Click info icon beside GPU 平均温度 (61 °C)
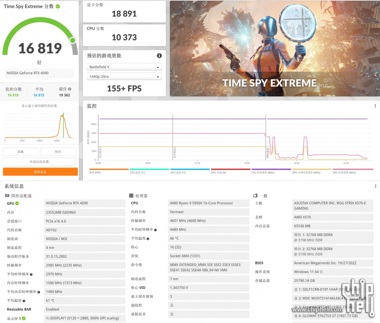 pyautogui.click(x=24, y=301)
